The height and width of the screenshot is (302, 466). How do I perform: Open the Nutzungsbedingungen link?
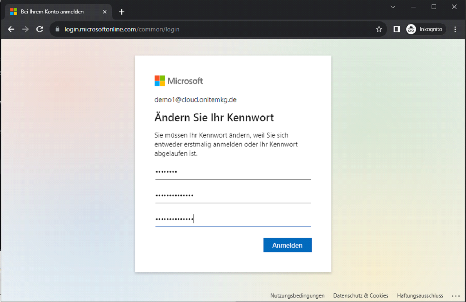tap(297, 295)
